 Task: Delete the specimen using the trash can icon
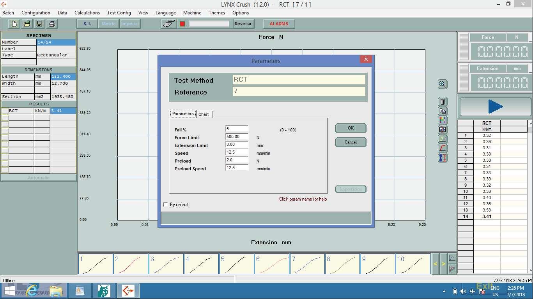pyautogui.click(x=443, y=101)
